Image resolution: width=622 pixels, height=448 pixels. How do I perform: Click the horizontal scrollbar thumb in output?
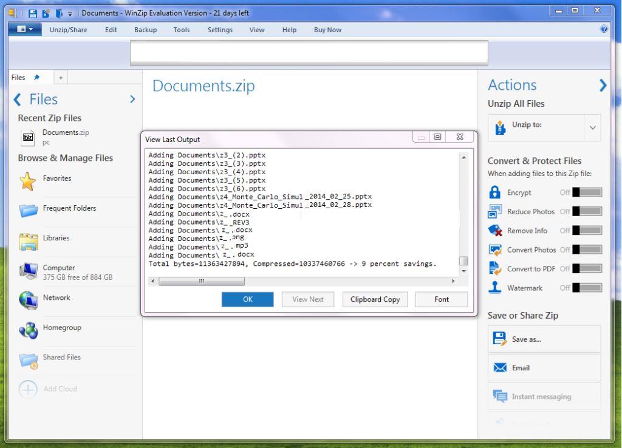pos(202,281)
